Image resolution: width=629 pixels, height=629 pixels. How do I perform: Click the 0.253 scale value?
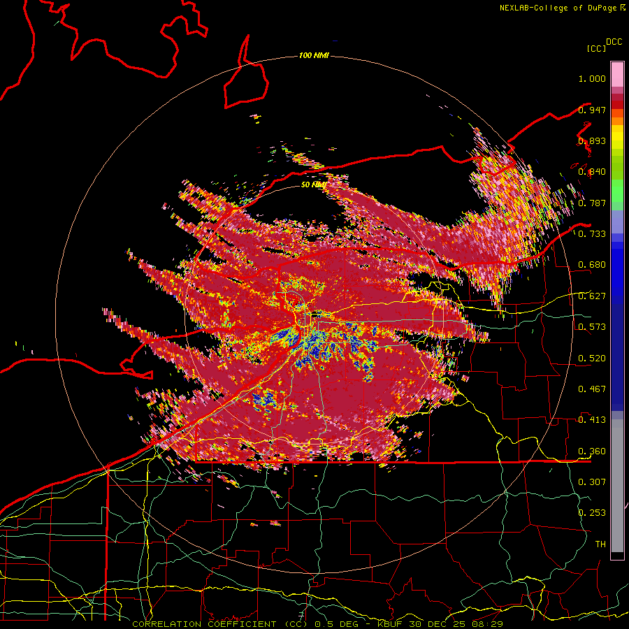[592, 513]
